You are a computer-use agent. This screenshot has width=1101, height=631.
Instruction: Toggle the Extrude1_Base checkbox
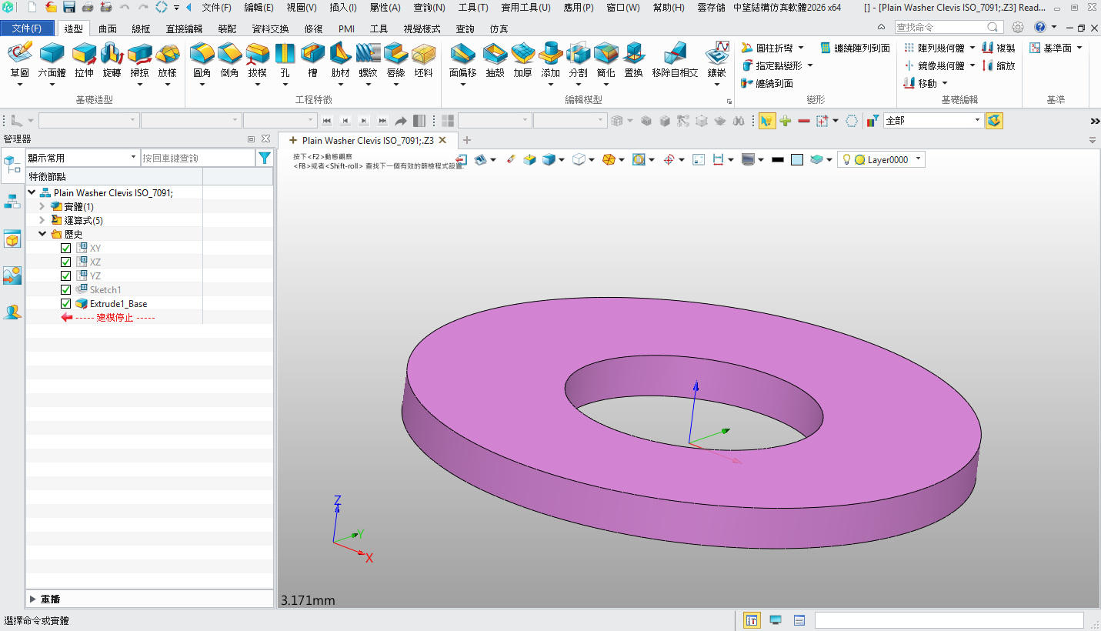[x=65, y=304]
